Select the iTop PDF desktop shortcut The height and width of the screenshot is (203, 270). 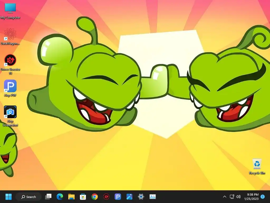[x=10, y=88]
